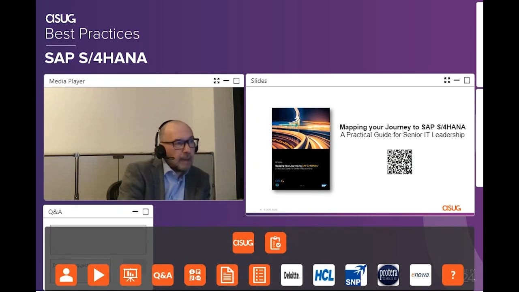Click the ASUG logo on slide footer
519x292 pixels.
pyautogui.click(x=451, y=208)
